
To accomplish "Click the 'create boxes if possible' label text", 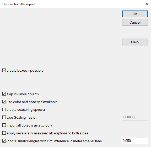I will [x=25, y=71].
